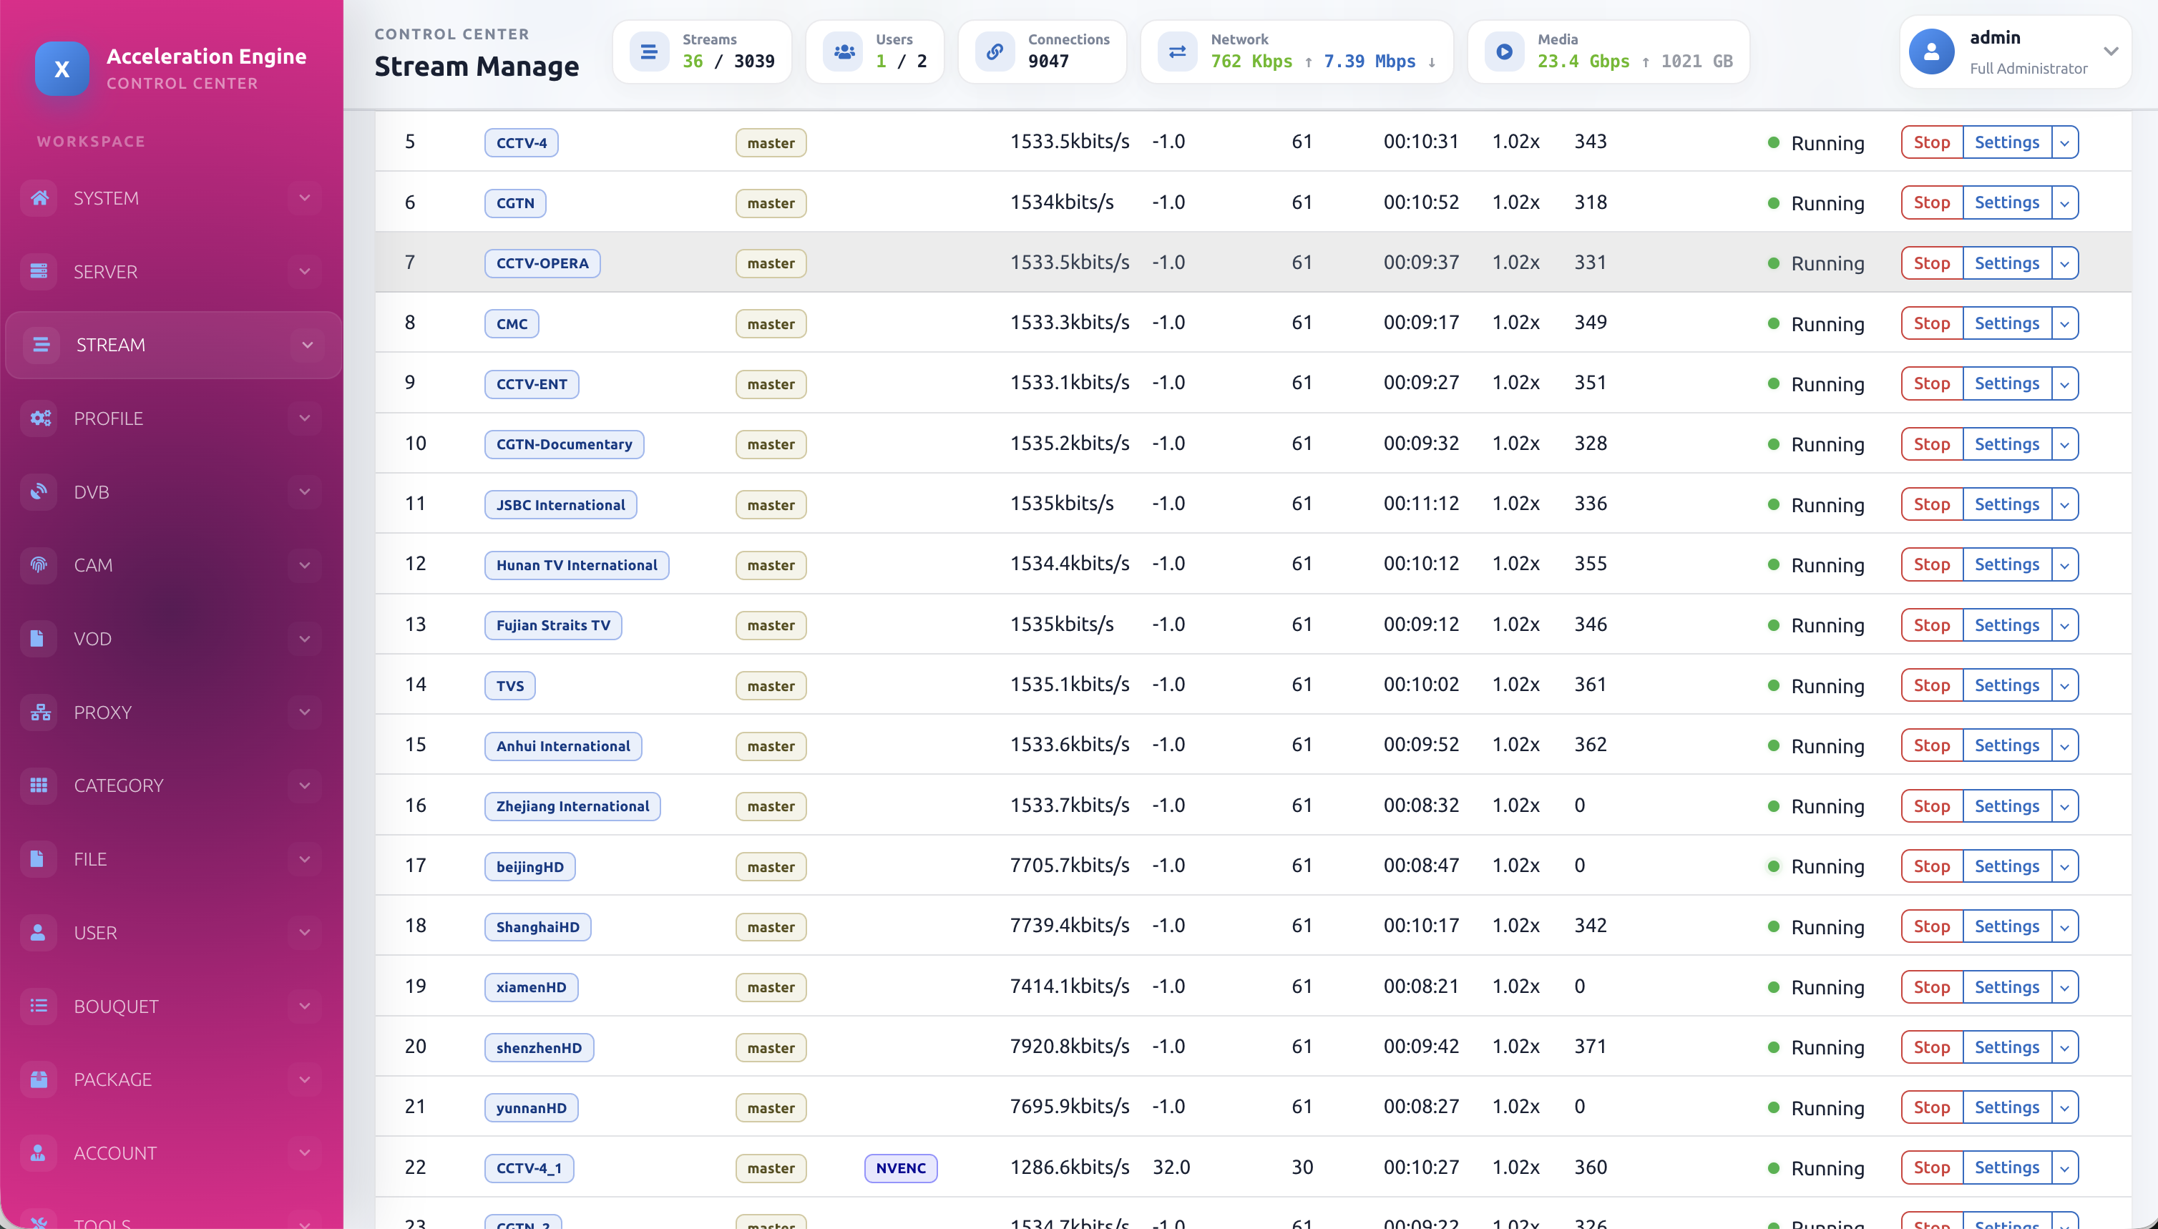The height and width of the screenshot is (1229, 2158).
Task: Open Settings for xiamenHD
Action: [x=2007, y=986]
